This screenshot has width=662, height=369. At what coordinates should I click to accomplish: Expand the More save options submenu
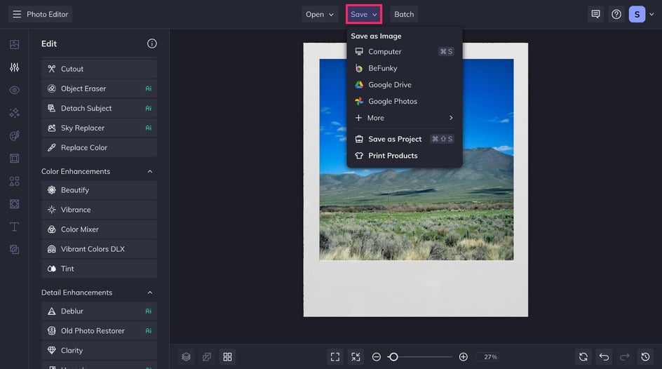tap(405, 118)
